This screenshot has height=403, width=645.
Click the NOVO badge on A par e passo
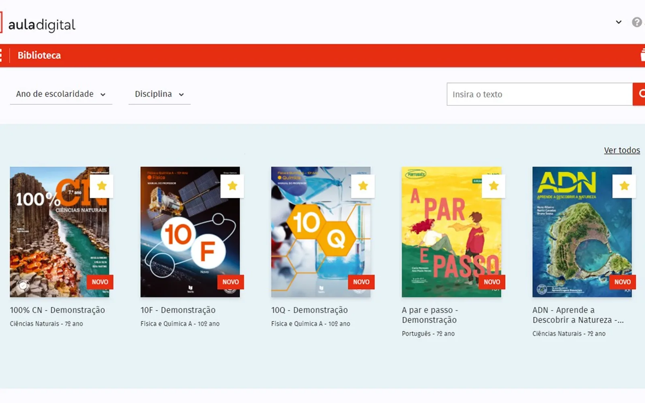tap(492, 282)
